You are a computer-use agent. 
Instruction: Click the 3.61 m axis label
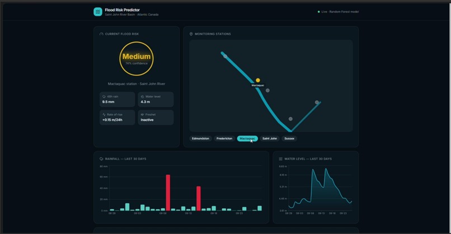[x=283, y=210]
